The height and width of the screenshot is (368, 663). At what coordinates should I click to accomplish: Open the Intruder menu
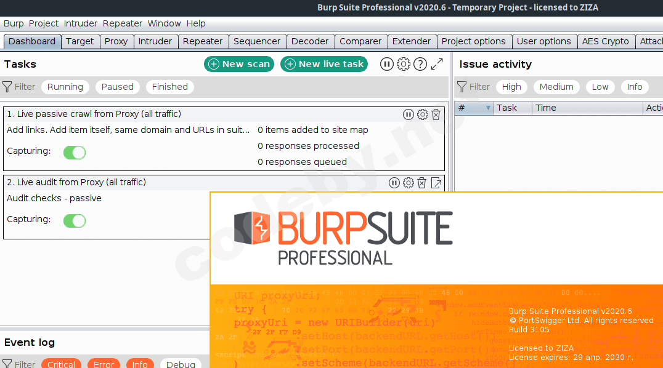tap(80, 23)
